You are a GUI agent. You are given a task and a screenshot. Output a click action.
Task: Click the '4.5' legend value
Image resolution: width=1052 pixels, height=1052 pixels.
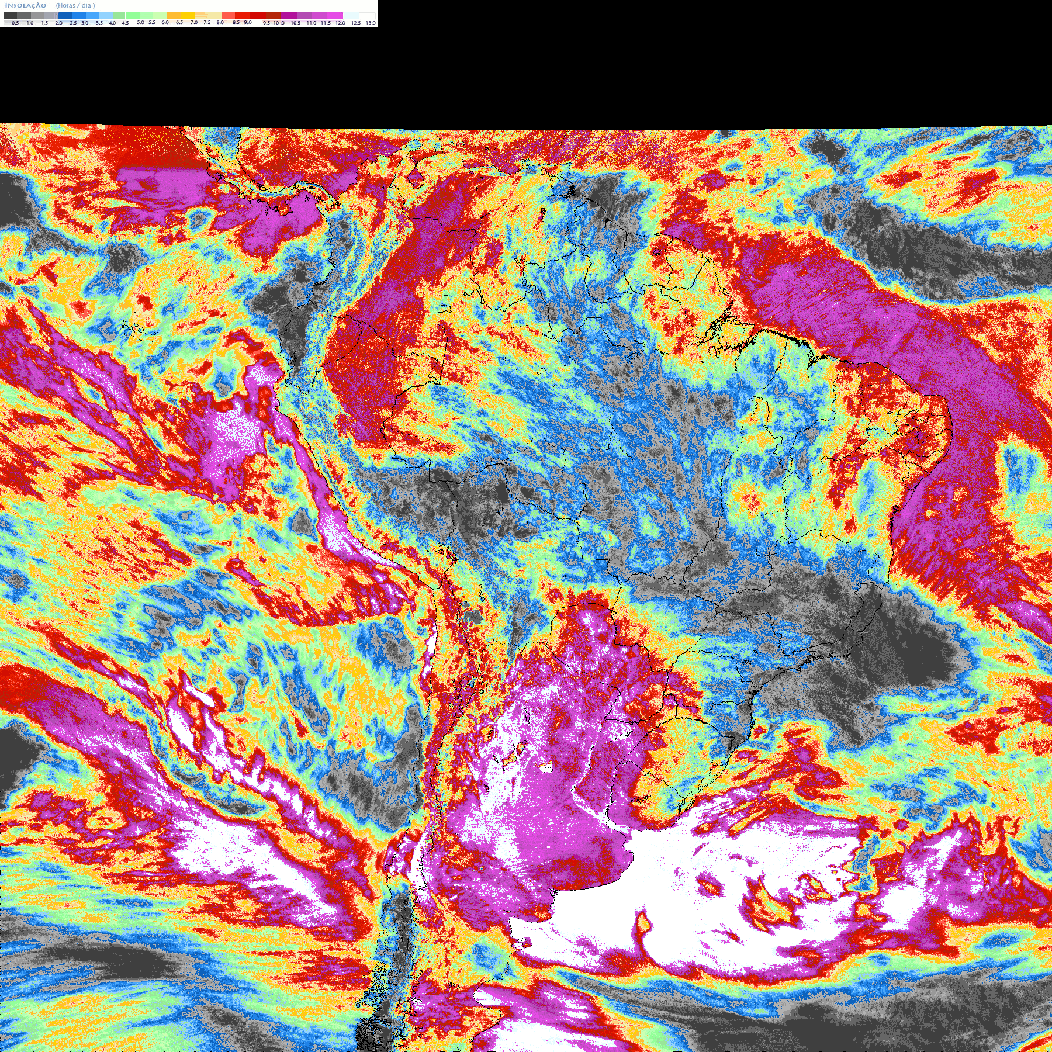125,23
